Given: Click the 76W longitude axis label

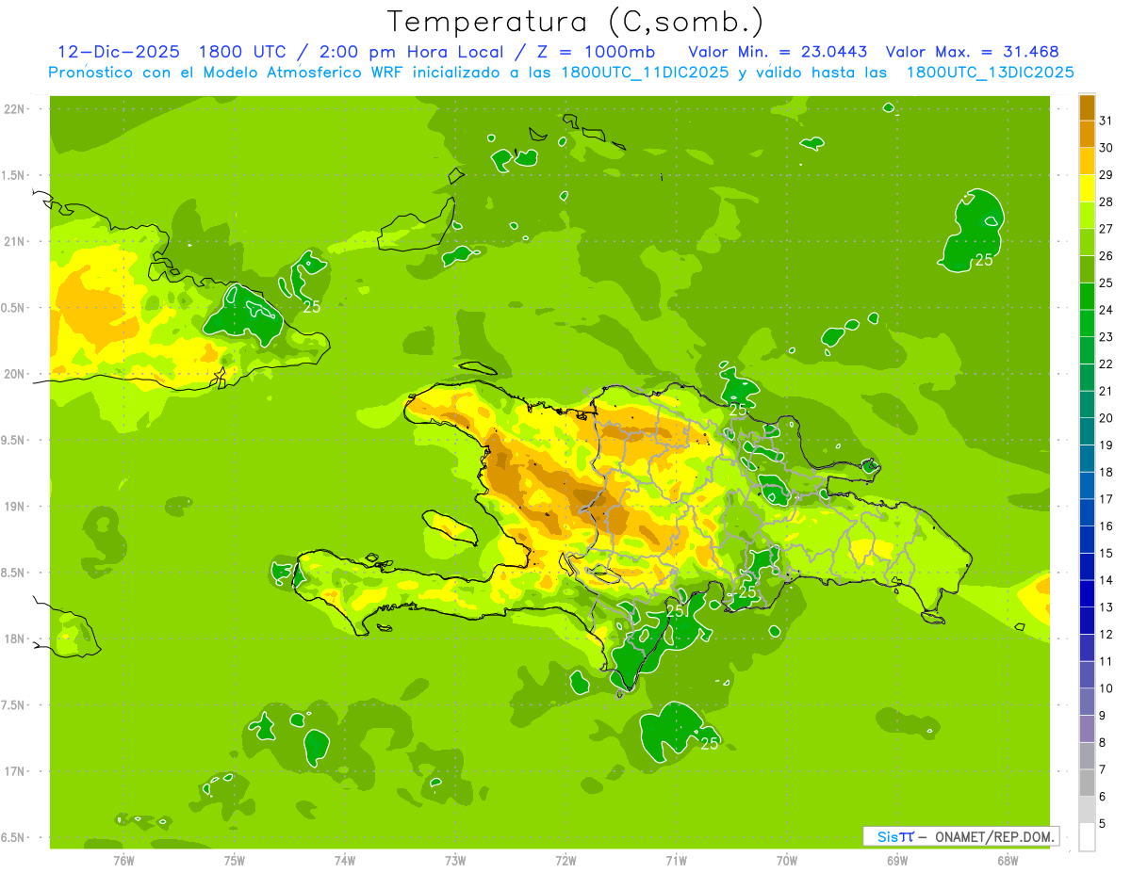Looking at the screenshot, I should [x=123, y=860].
